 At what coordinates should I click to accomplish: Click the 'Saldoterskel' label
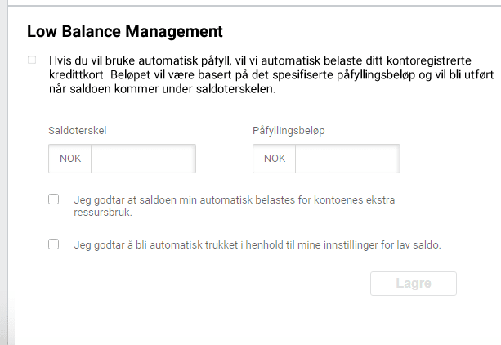[78, 131]
